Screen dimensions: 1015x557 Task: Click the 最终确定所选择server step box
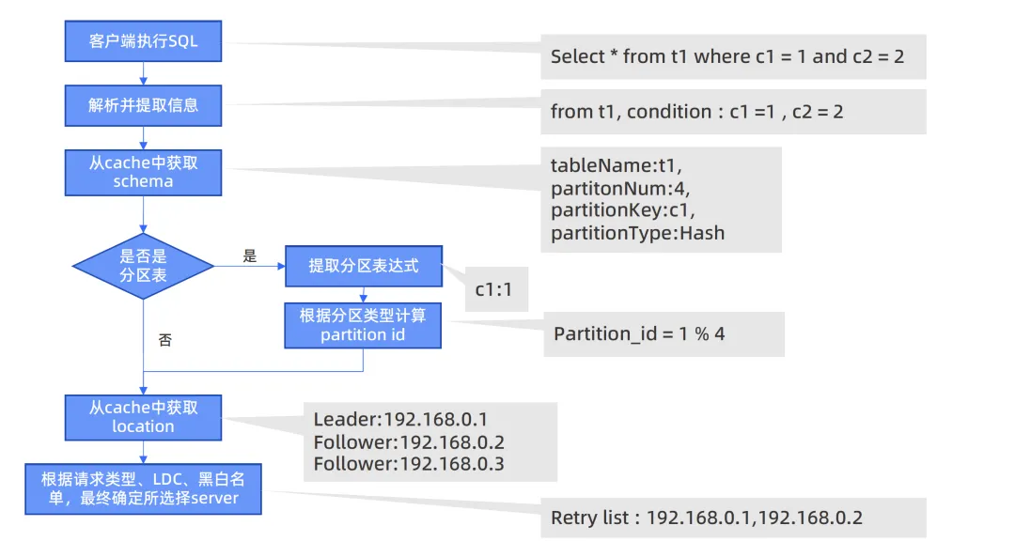143,488
